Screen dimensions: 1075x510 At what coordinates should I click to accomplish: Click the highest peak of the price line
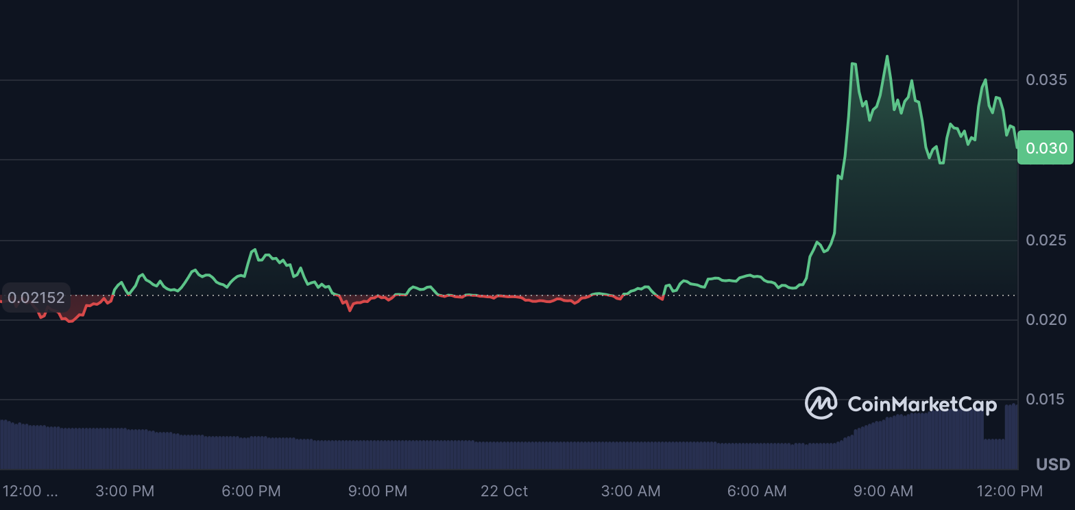pyautogui.click(x=887, y=57)
